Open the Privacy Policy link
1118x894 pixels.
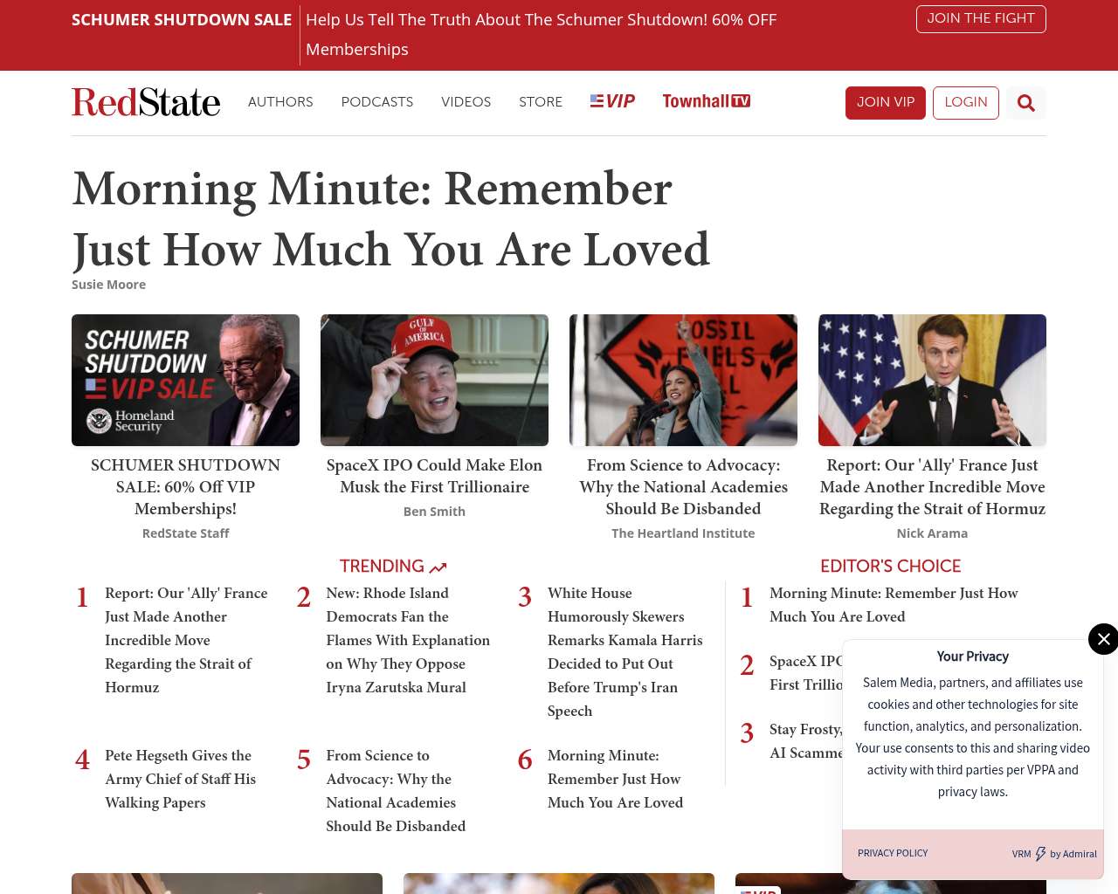[893, 853]
